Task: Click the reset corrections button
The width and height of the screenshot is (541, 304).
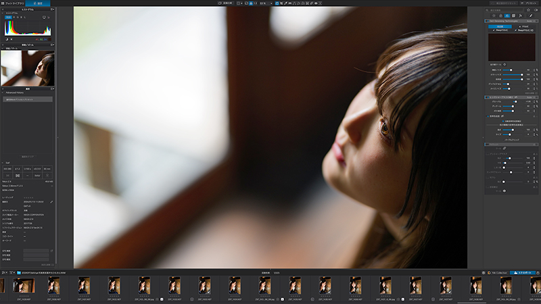Action: tap(504, 3)
